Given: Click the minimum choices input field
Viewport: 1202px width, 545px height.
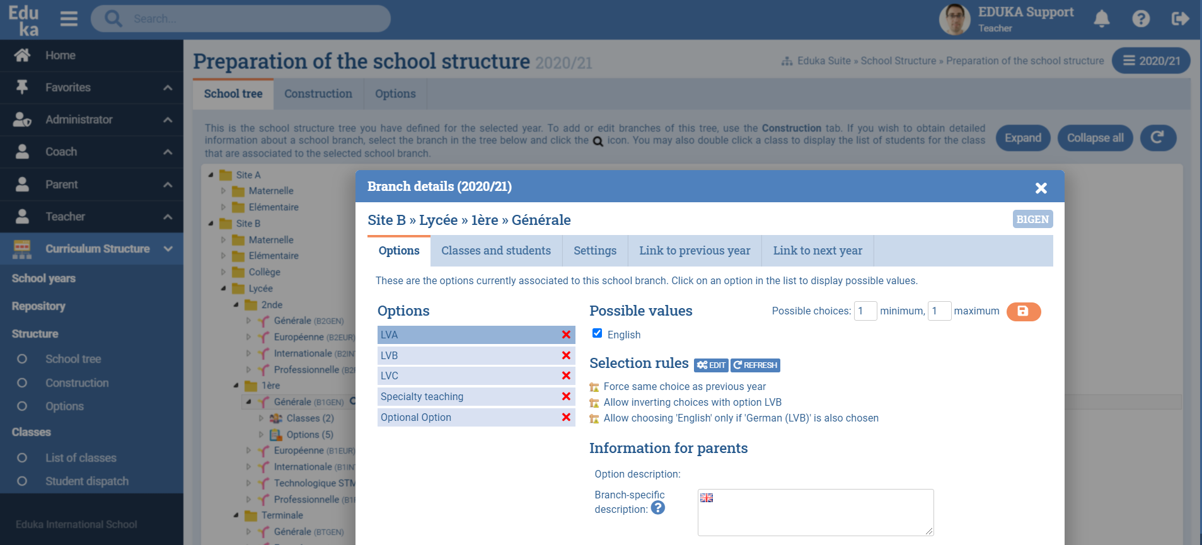Looking at the screenshot, I should click(x=865, y=311).
